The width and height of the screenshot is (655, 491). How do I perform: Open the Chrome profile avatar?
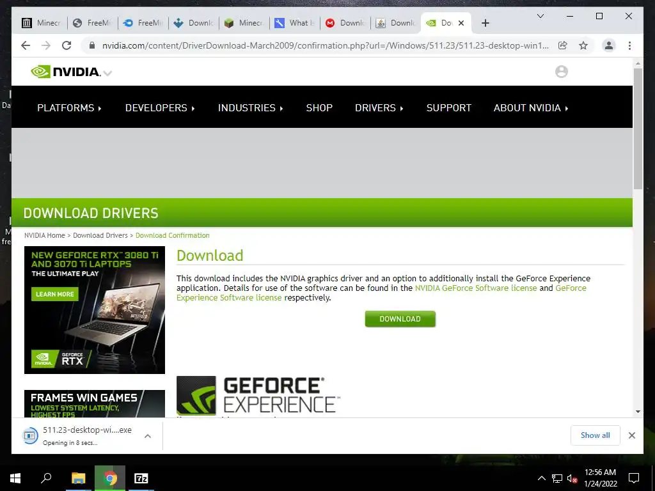[609, 45]
